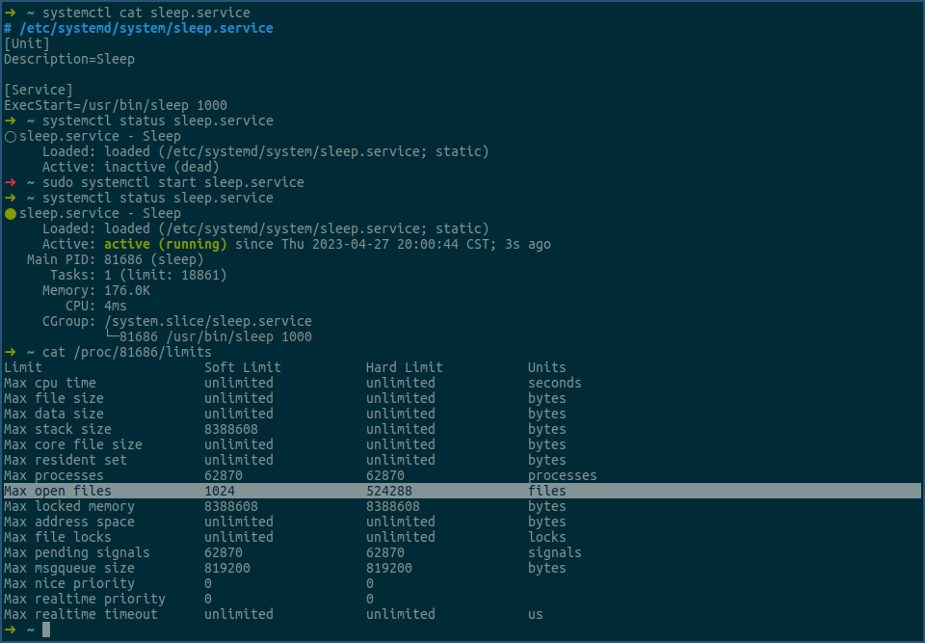Click the [Service] section header
The width and height of the screenshot is (925, 643).
(x=39, y=90)
